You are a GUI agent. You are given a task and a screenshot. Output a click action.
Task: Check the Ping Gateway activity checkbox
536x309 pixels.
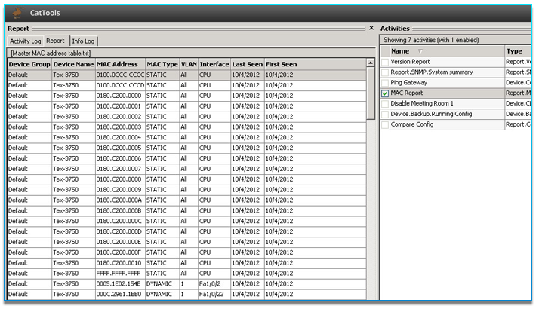click(x=385, y=82)
